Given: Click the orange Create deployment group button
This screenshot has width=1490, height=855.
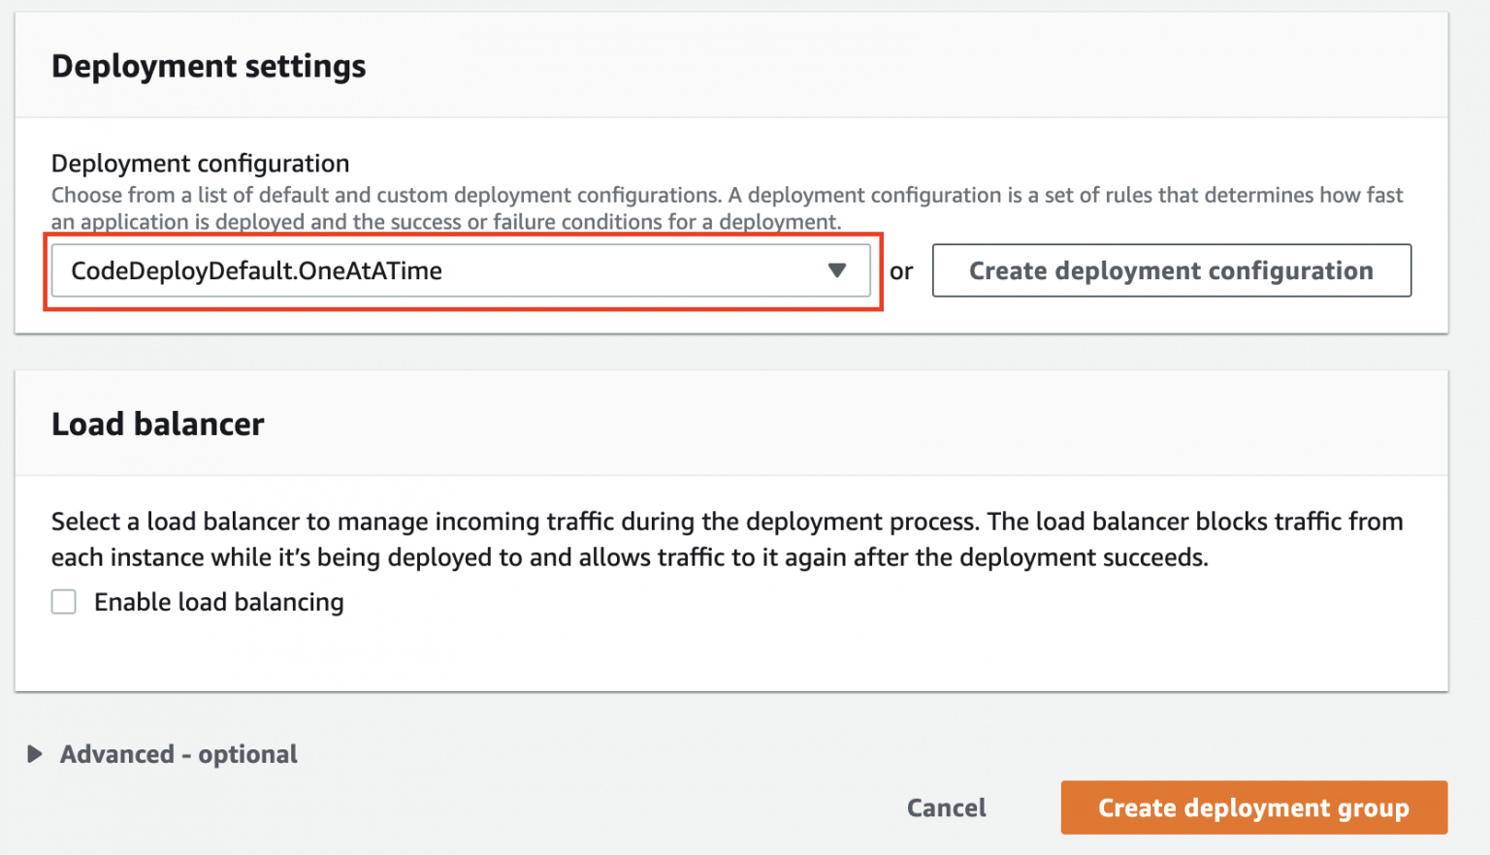Looking at the screenshot, I should tap(1253, 807).
